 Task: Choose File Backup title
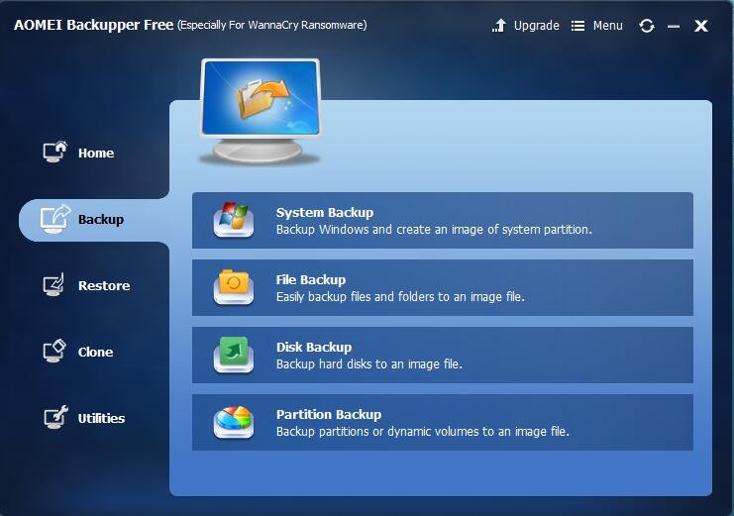tap(311, 280)
